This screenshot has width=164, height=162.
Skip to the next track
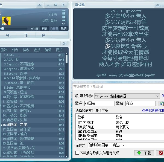point(43,35)
